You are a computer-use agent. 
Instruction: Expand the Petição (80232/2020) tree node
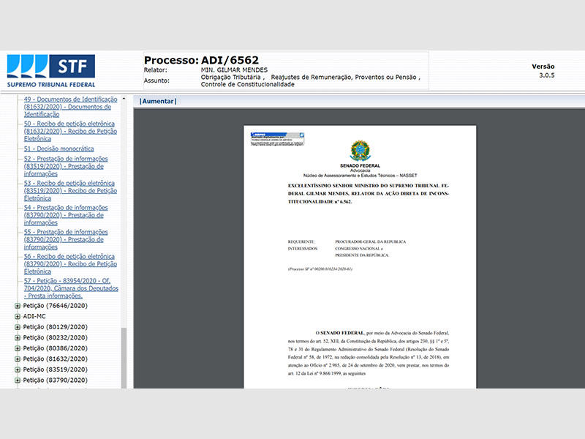(x=17, y=338)
